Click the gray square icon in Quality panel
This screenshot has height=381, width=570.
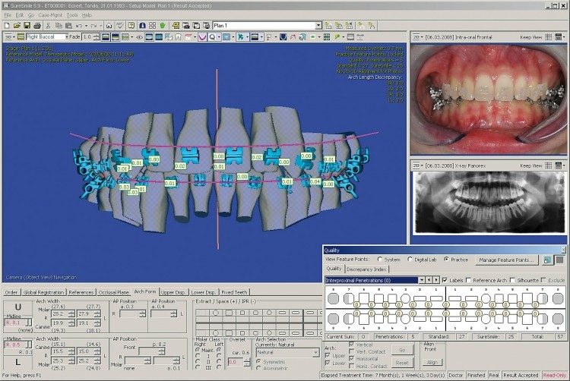pos(560,260)
